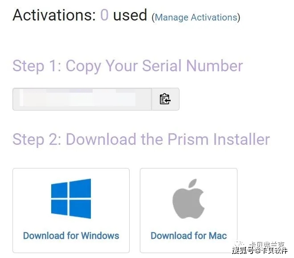Click the '0' activations count

coord(104,15)
